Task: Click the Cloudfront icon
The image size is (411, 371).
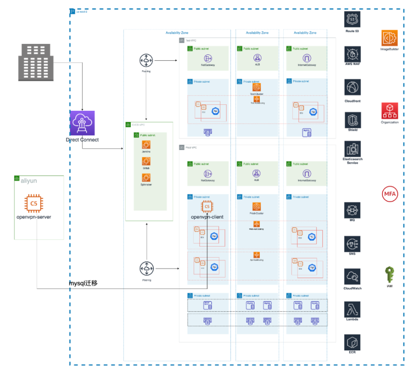Action: pos(352,87)
